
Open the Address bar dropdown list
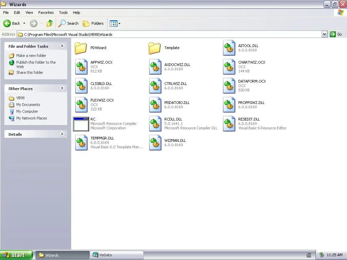[x=324, y=34]
